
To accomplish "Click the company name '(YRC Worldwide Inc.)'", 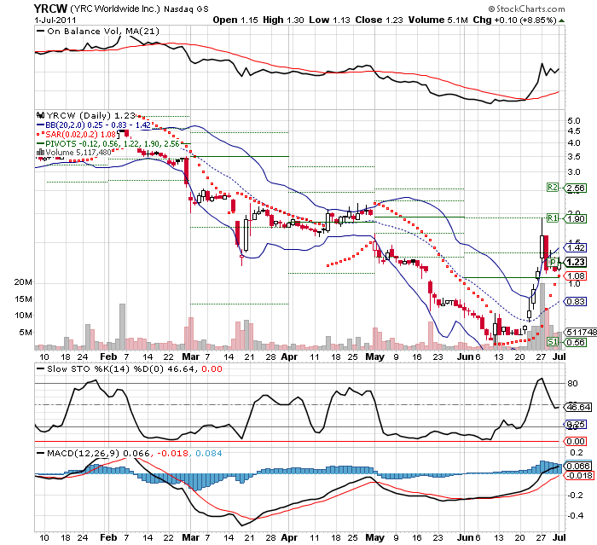I will point(115,9).
